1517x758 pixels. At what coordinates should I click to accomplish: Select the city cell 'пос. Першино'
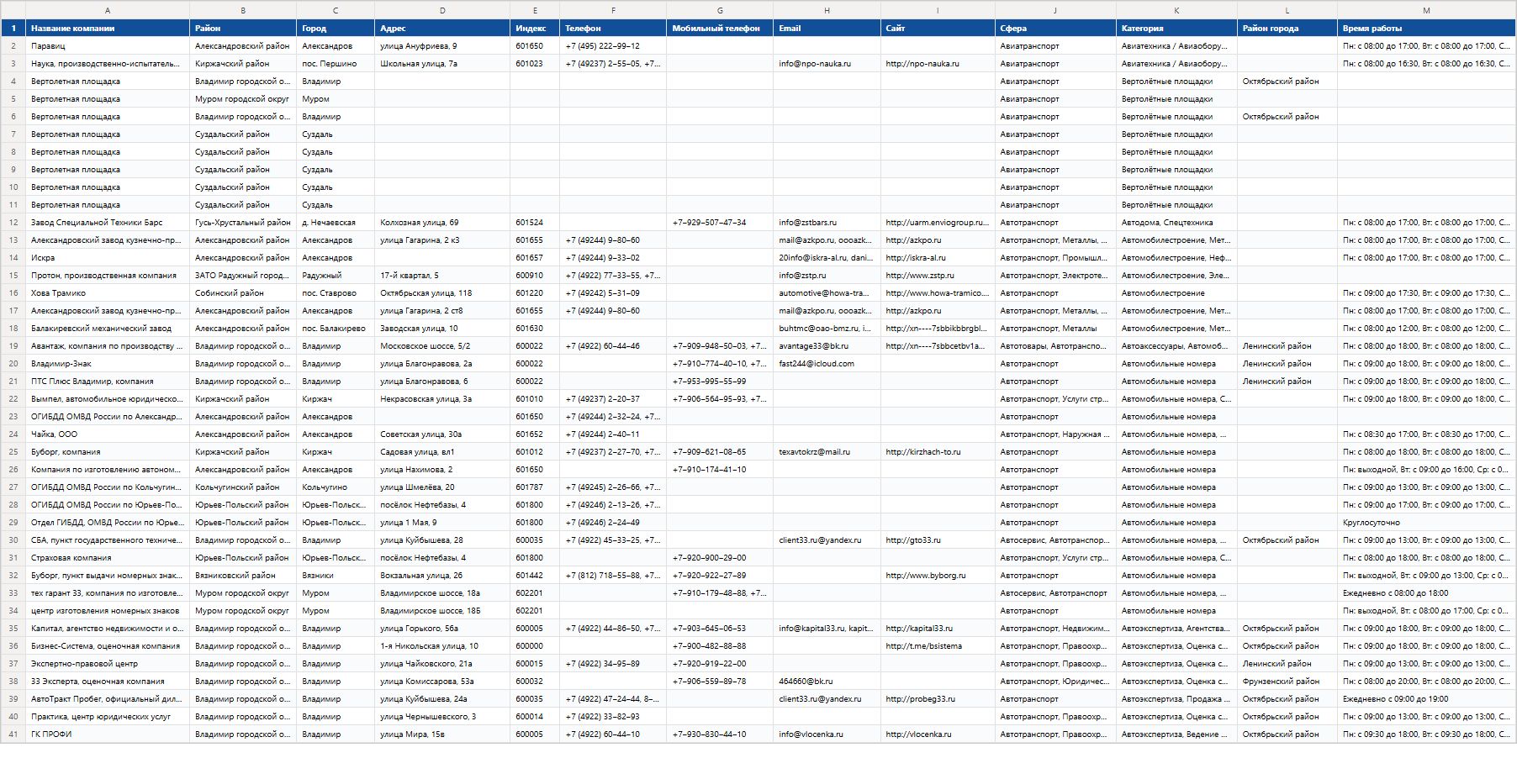[336, 64]
